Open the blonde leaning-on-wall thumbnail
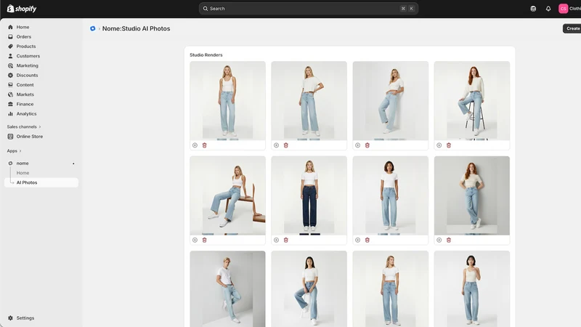Image resolution: width=581 pixels, height=327 pixels. (x=391, y=101)
